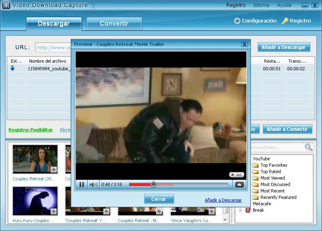
Task: Click the key icon Registro button
Action: (x=296, y=21)
